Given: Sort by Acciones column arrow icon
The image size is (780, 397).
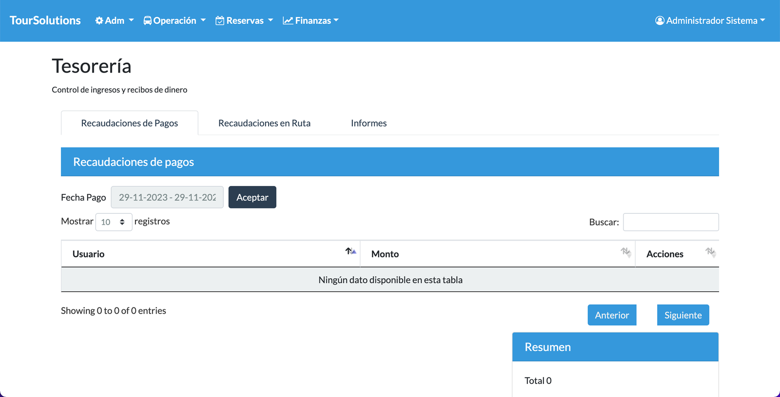Looking at the screenshot, I should [710, 252].
